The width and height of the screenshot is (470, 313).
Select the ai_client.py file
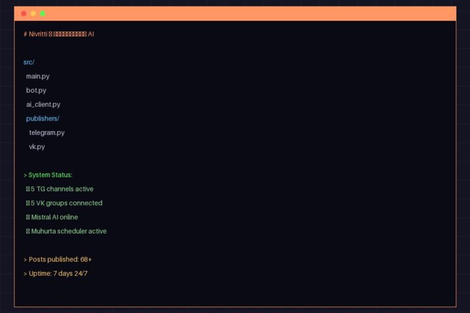(43, 104)
